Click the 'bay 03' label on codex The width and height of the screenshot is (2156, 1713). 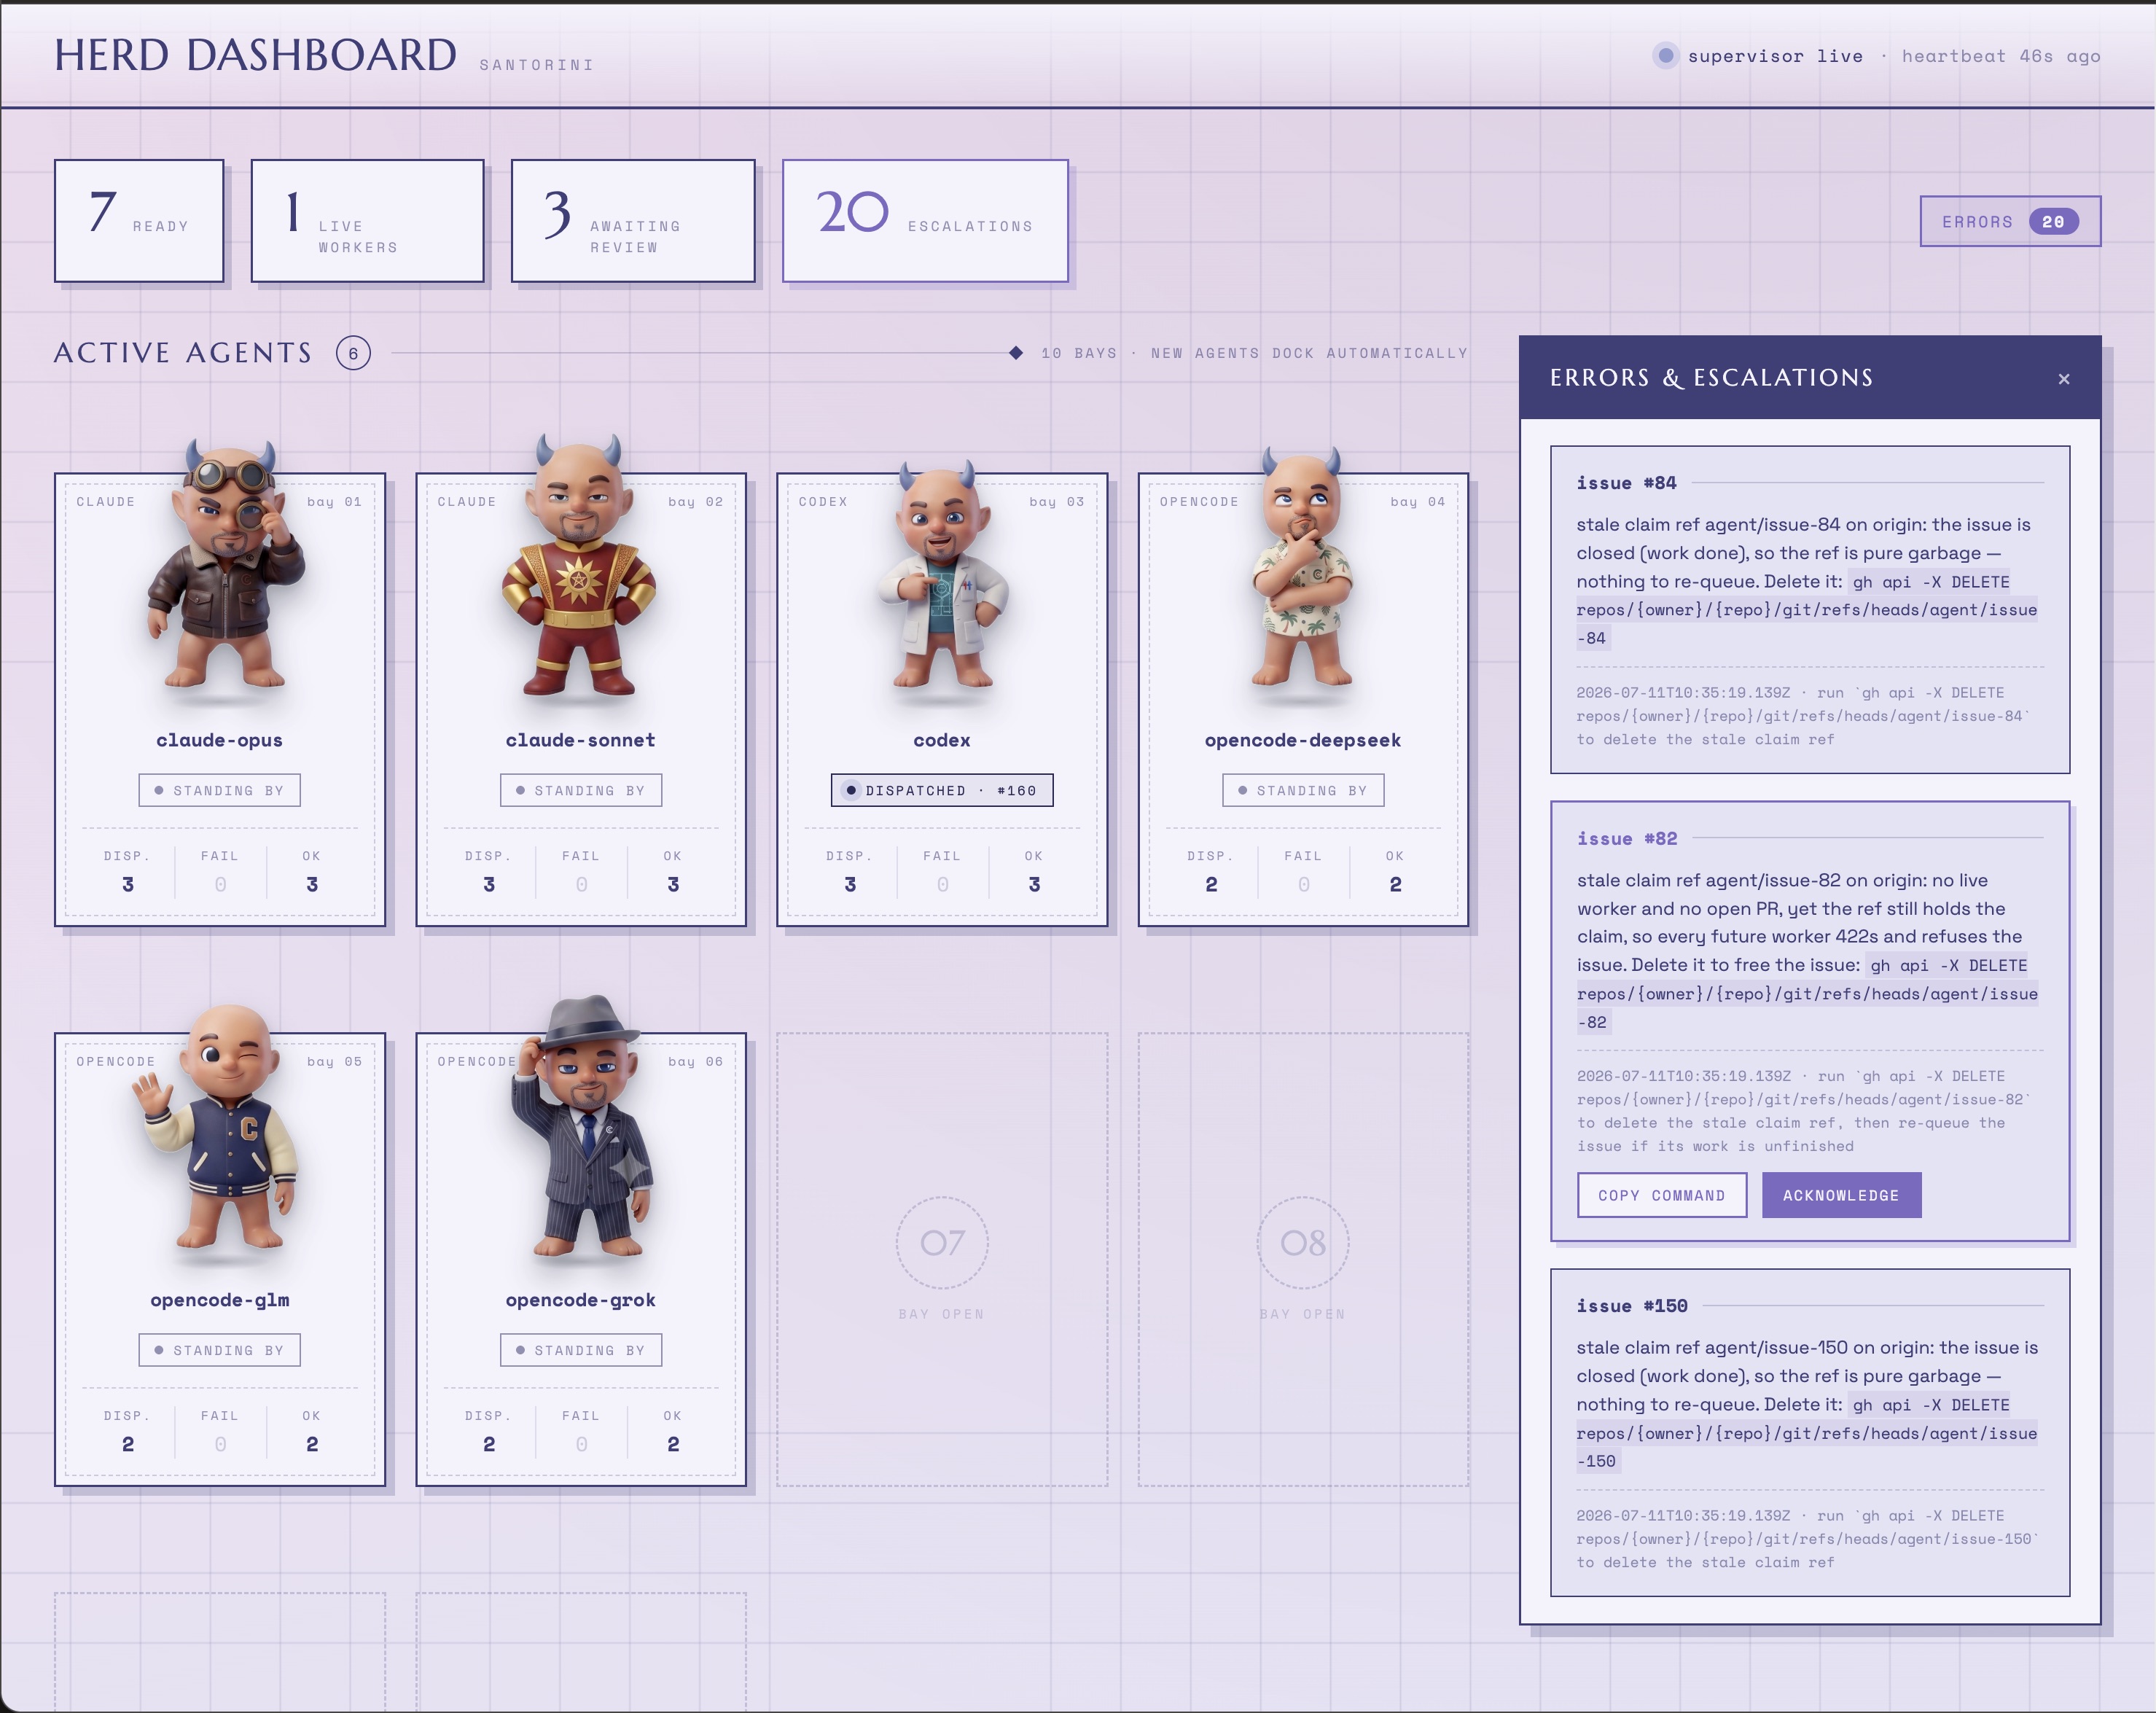(x=1057, y=501)
